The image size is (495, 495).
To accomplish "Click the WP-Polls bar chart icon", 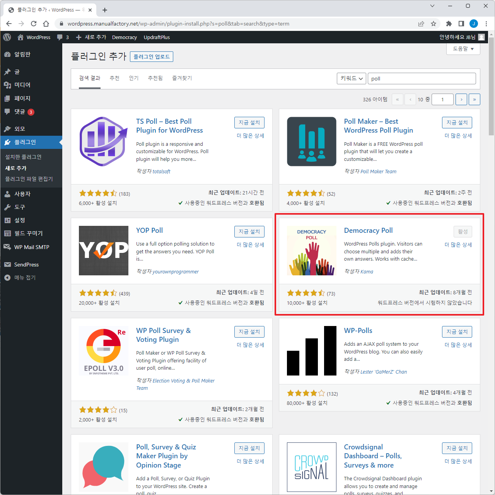I will (x=312, y=351).
